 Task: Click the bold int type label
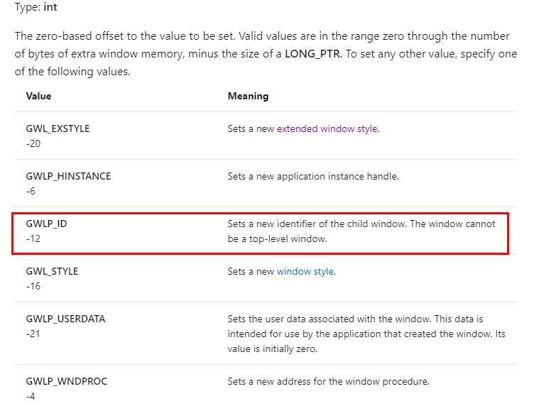[50, 7]
